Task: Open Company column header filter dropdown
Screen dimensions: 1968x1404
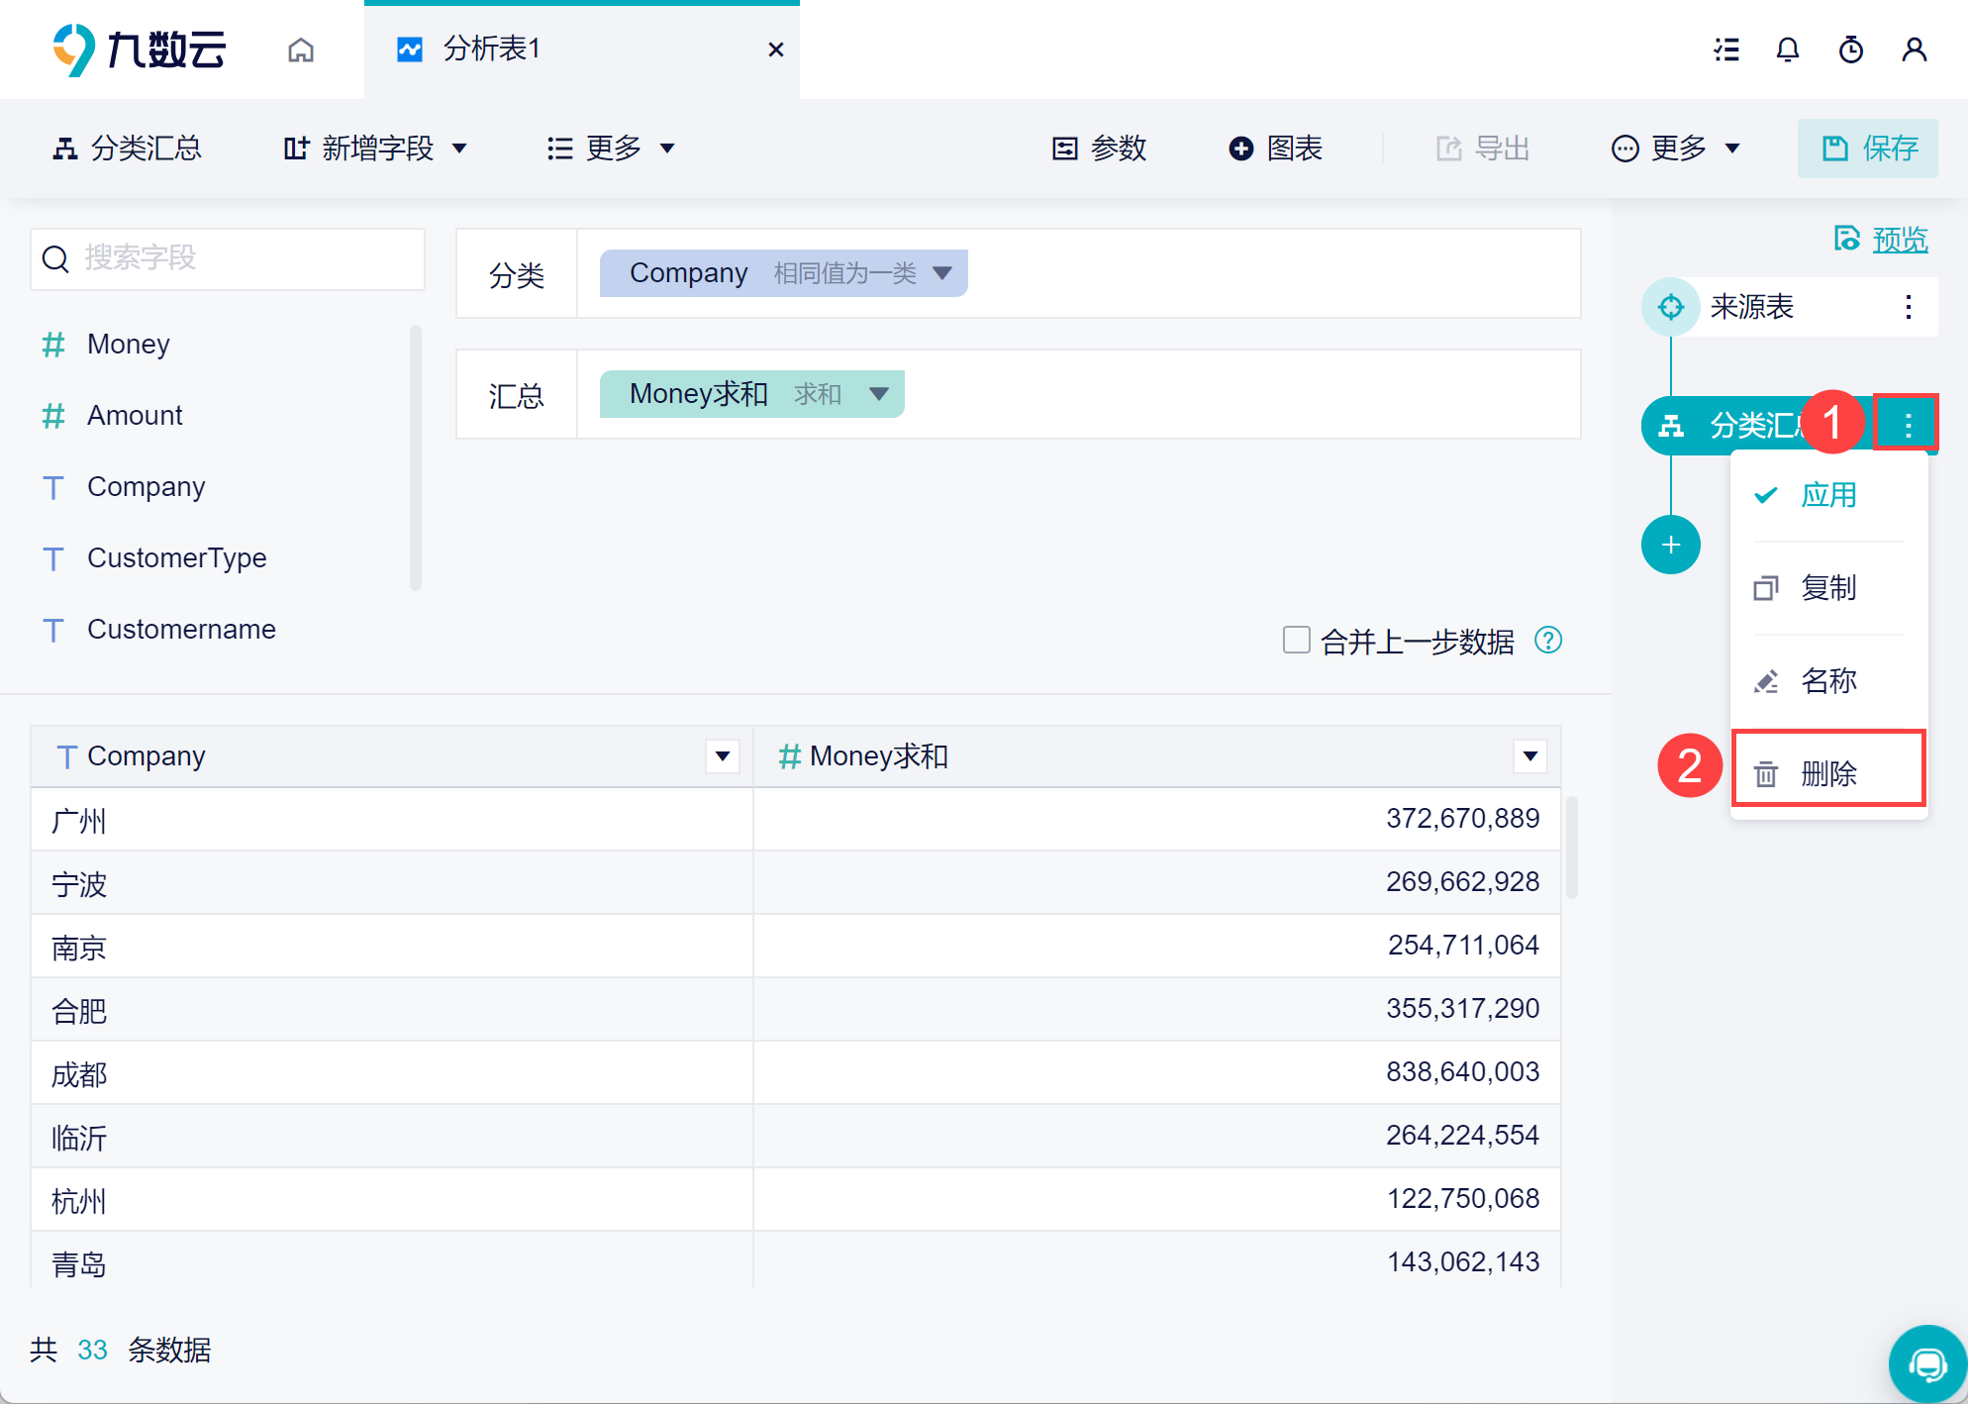Action: pos(723,756)
